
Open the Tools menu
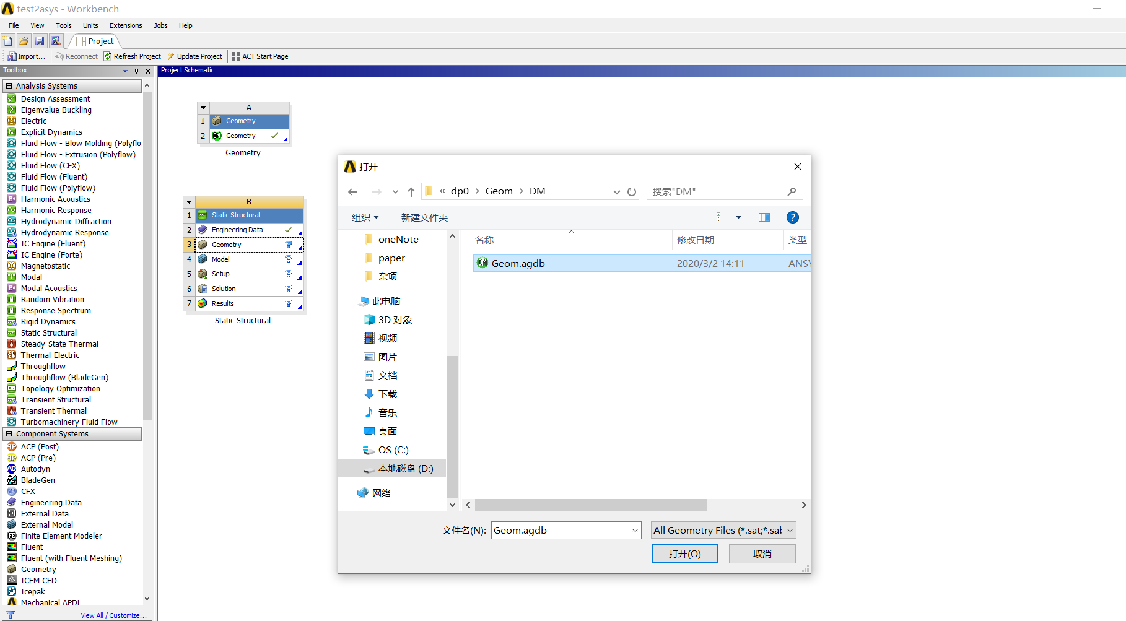tap(64, 25)
